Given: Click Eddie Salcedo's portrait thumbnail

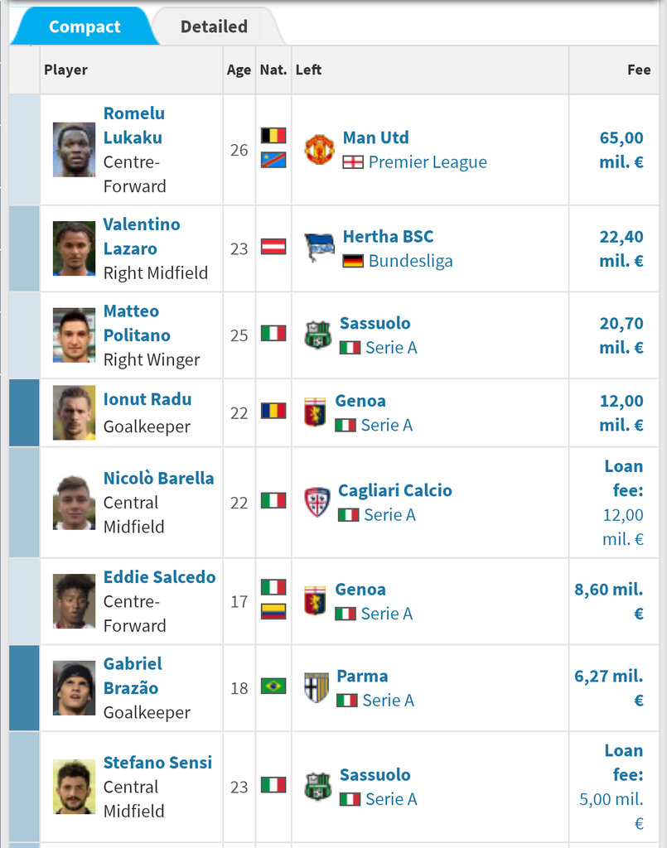Looking at the screenshot, I should [74, 601].
